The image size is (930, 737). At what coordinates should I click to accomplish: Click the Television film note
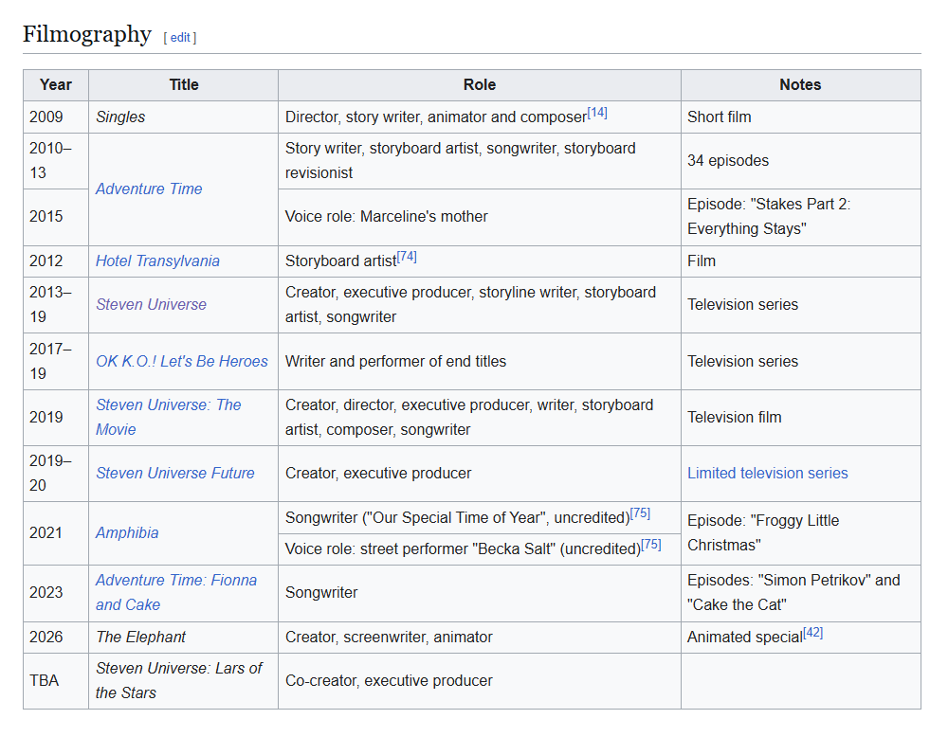[735, 418]
